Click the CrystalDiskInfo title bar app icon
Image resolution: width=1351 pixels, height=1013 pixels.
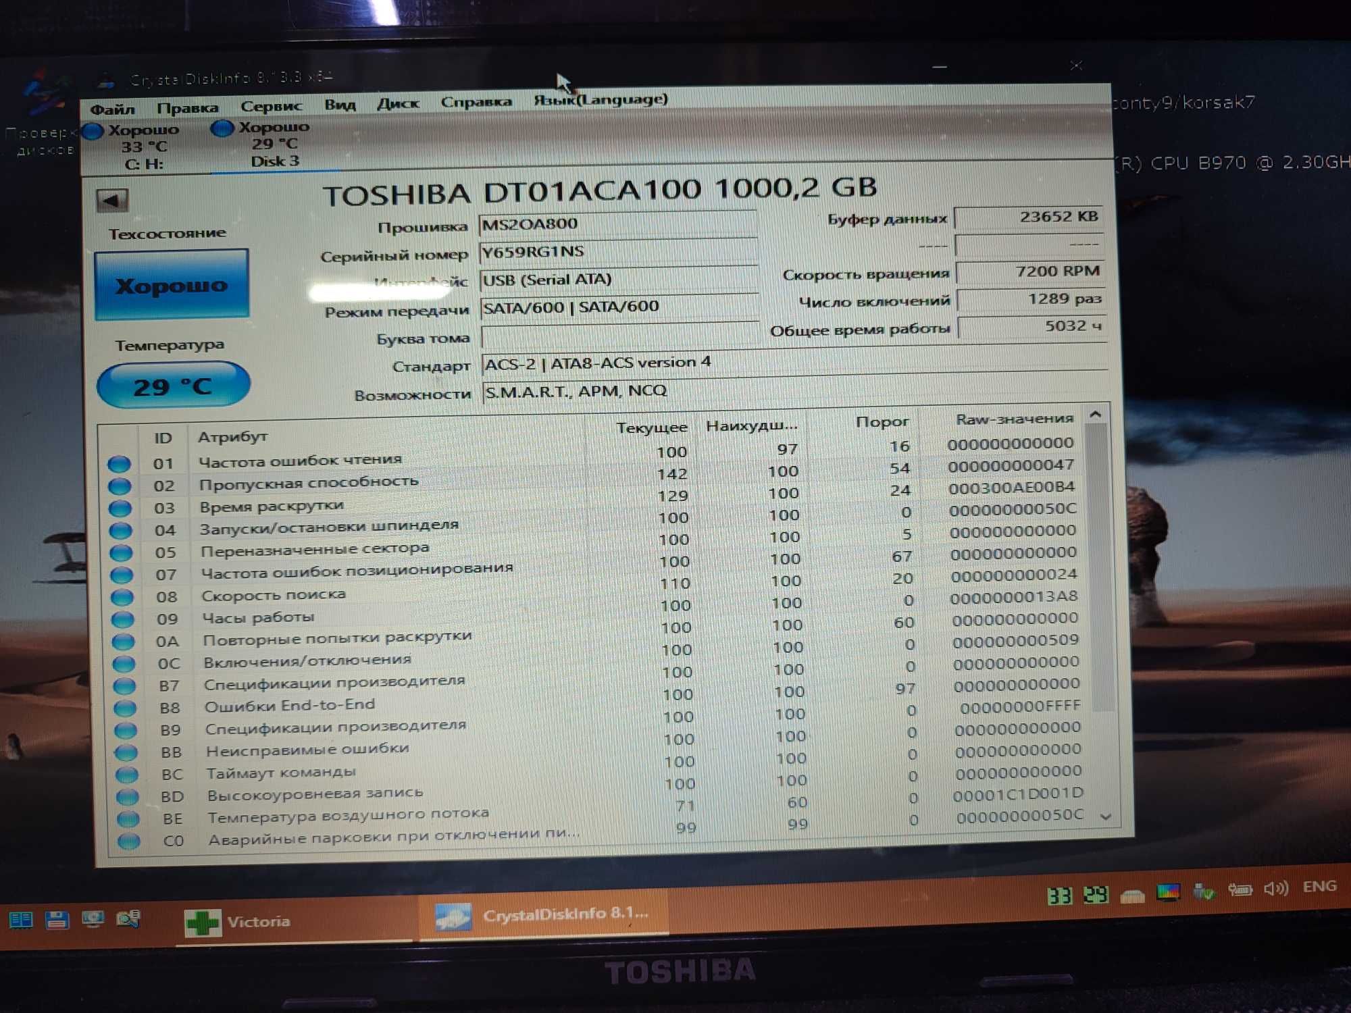[x=106, y=81]
